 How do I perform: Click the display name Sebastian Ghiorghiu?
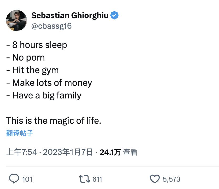coord(70,16)
